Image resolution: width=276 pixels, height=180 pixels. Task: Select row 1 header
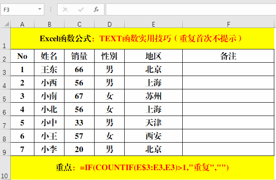click(5, 39)
